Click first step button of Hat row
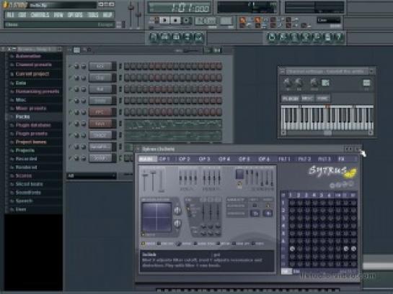 click(x=128, y=89)
